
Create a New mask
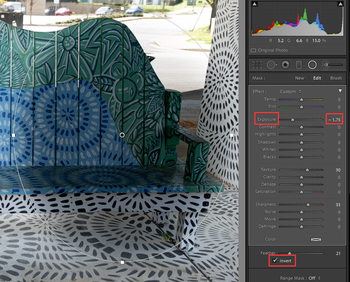[299, 78]
